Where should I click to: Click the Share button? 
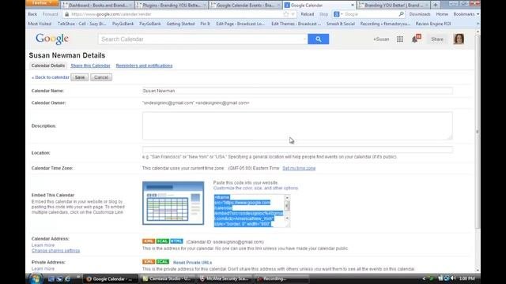[x=437, y=39]
